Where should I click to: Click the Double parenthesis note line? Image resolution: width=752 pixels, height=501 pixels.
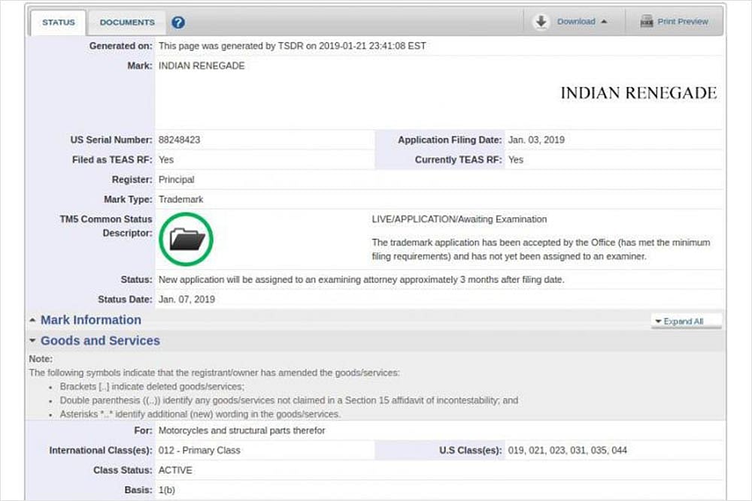(289, 400)
